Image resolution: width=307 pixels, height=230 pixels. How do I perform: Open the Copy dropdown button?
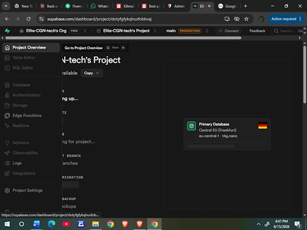(x=92, y=73)
